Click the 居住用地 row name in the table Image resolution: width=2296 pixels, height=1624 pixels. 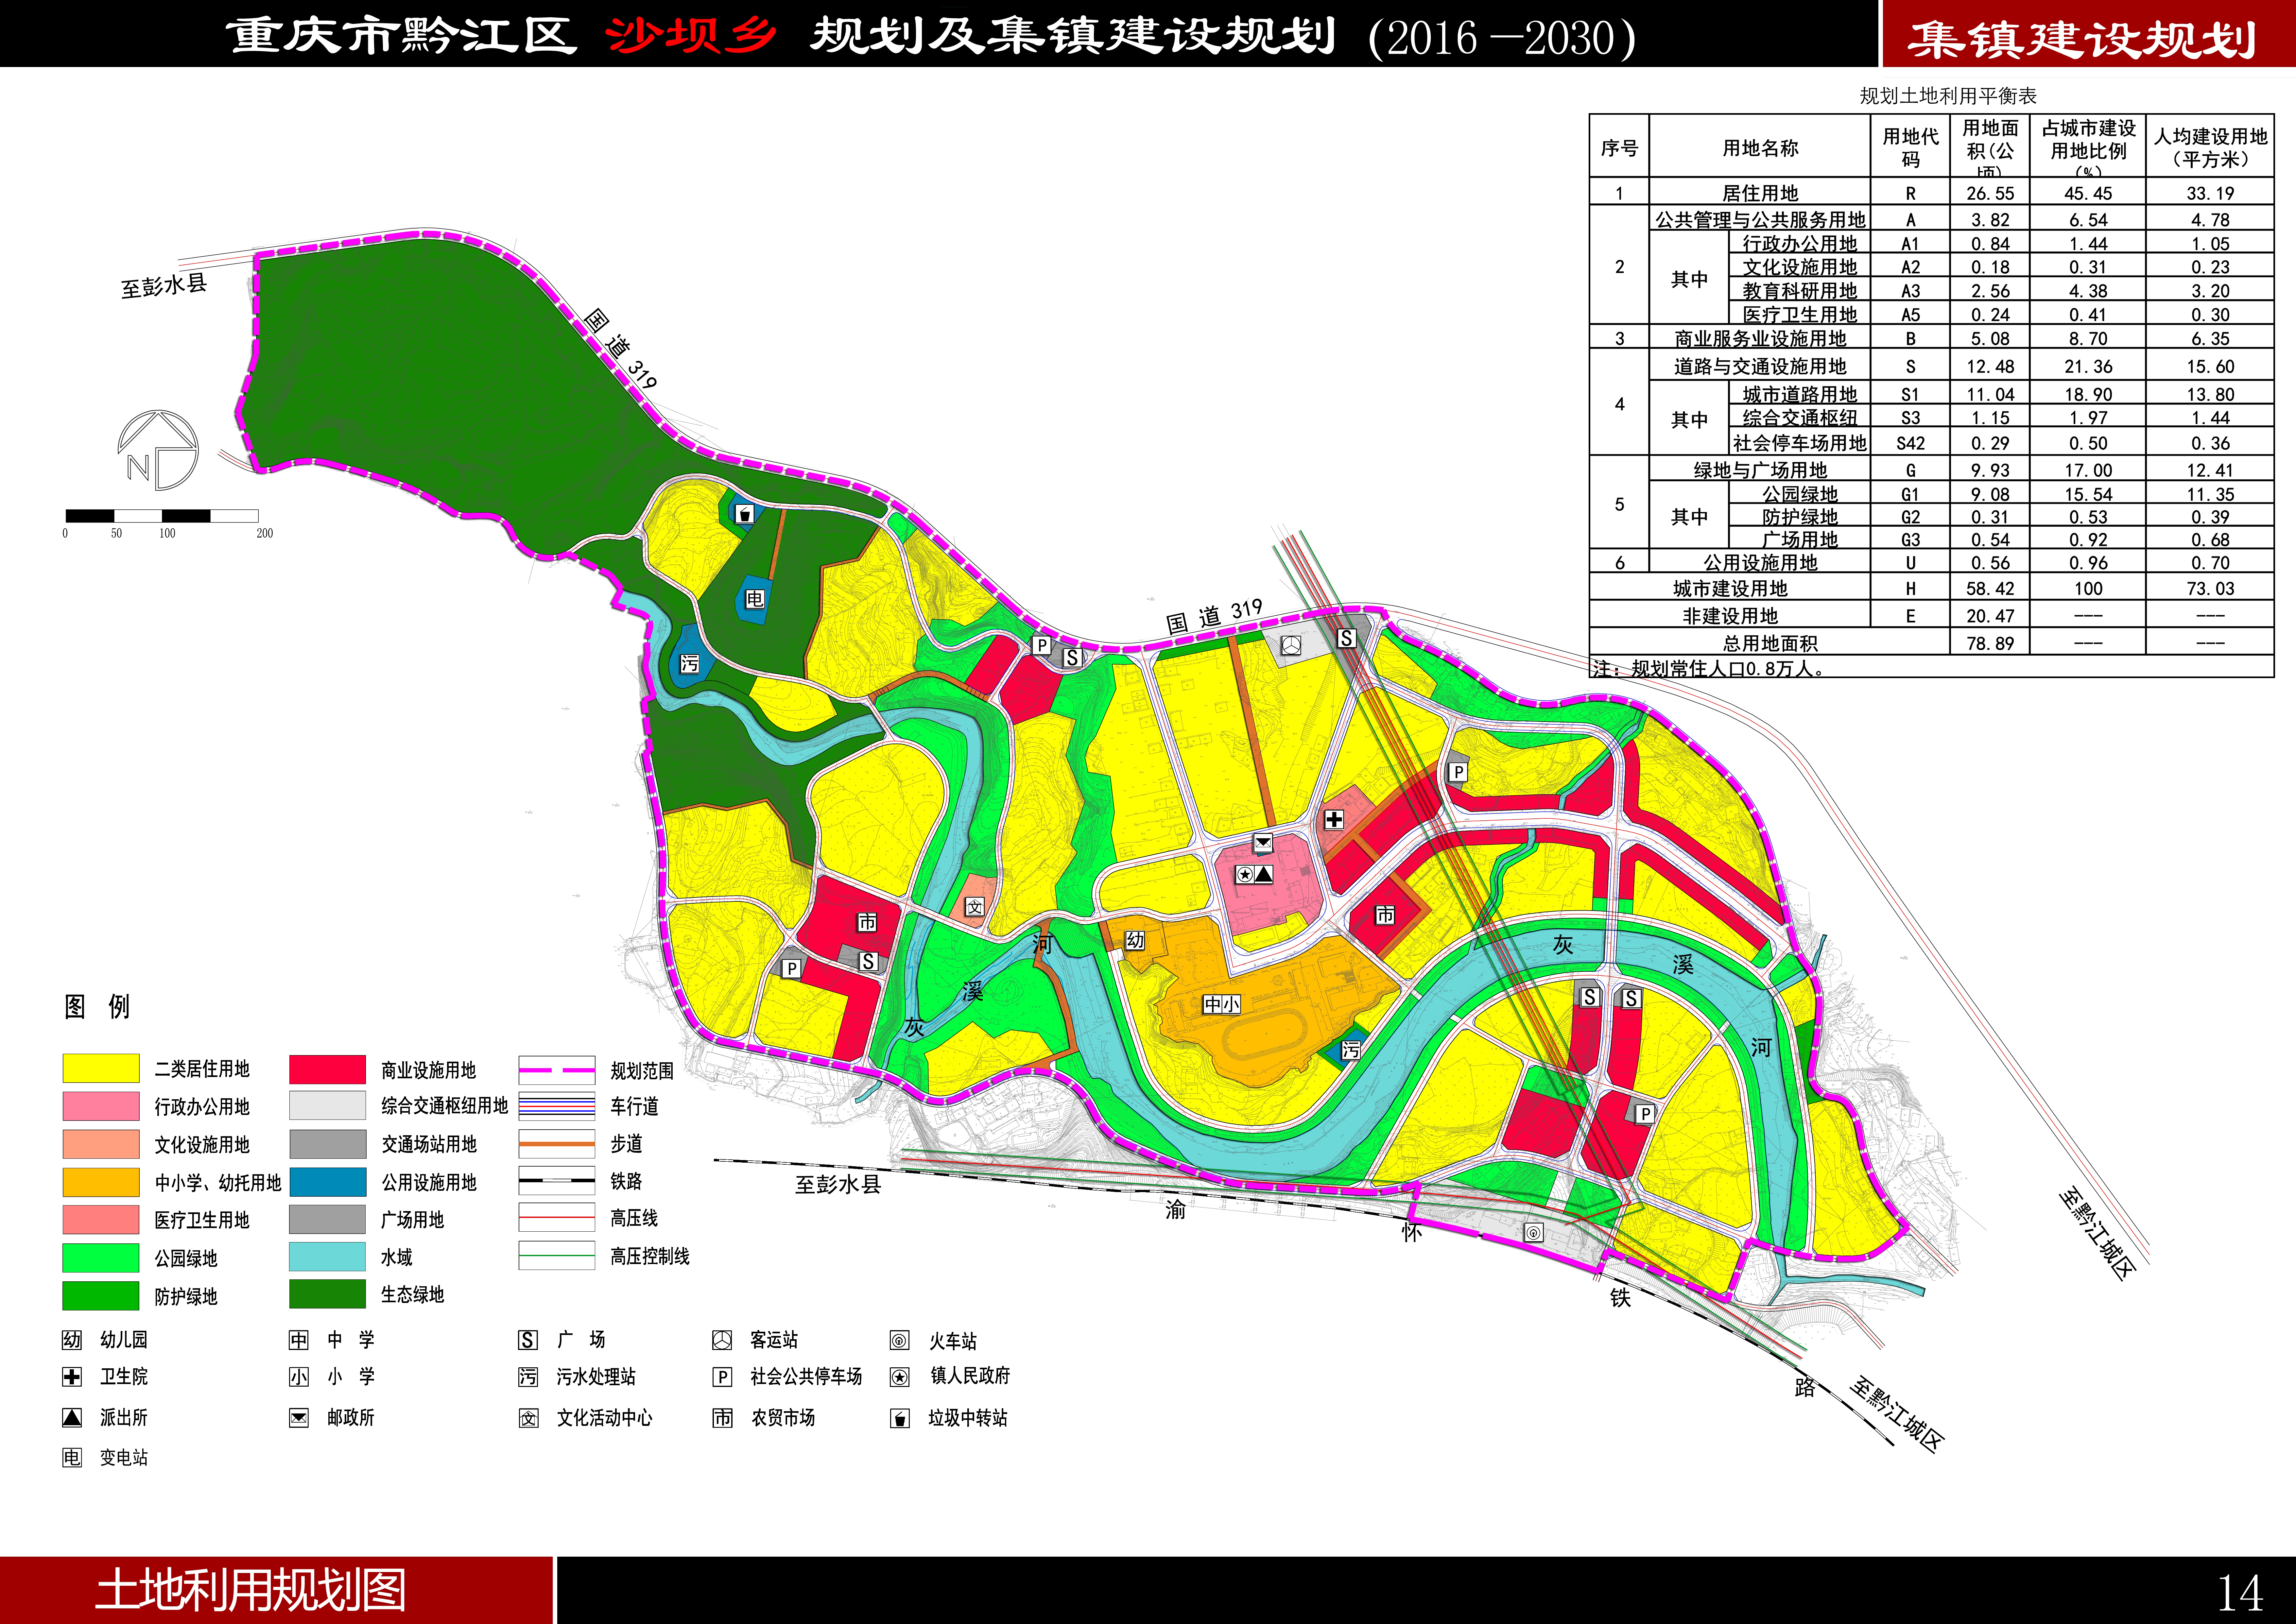coord(1760,193)
